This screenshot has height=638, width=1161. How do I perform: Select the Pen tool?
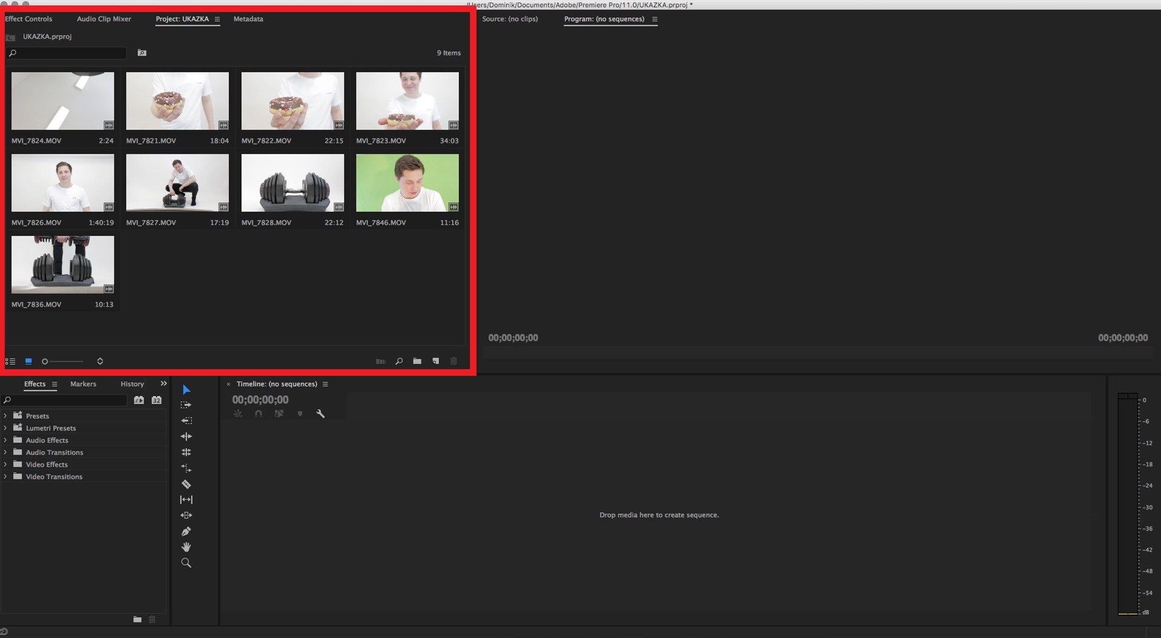pos(186,532)
